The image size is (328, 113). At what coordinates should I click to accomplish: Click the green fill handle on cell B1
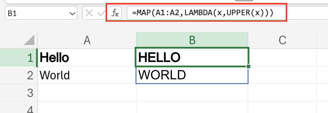(x=248, y=66)
